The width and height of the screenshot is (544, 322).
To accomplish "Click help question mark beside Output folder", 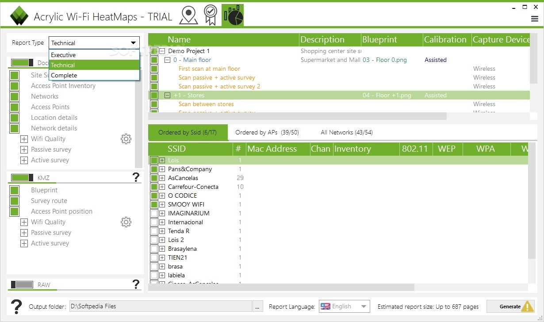I will click(x=16, y=306).
